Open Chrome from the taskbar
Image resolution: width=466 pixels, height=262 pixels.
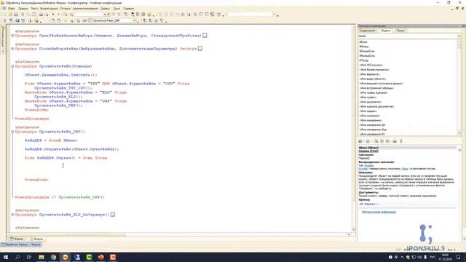point(53,257)
